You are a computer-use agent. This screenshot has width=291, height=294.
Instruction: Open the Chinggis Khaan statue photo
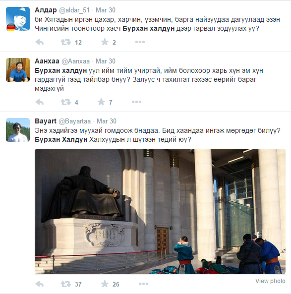tap(160, 211)
